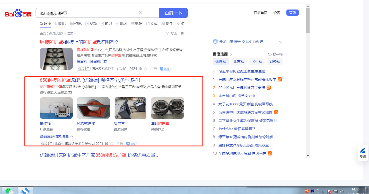Viewport: 369px width, 194px height.
Task: Open 百度首页 link
Action: point(260,13)
